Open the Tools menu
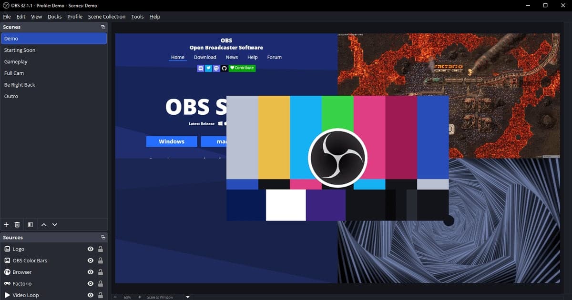This screenshot has height=300, width=572. pos(137,17)
